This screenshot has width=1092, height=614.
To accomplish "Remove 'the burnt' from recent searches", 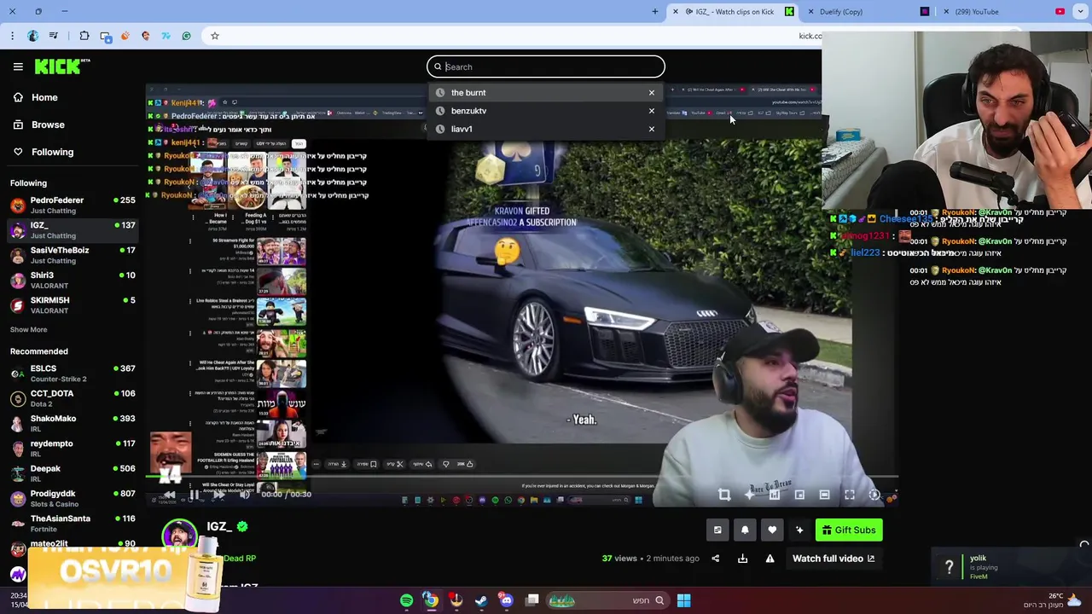I will coord(652,92).
